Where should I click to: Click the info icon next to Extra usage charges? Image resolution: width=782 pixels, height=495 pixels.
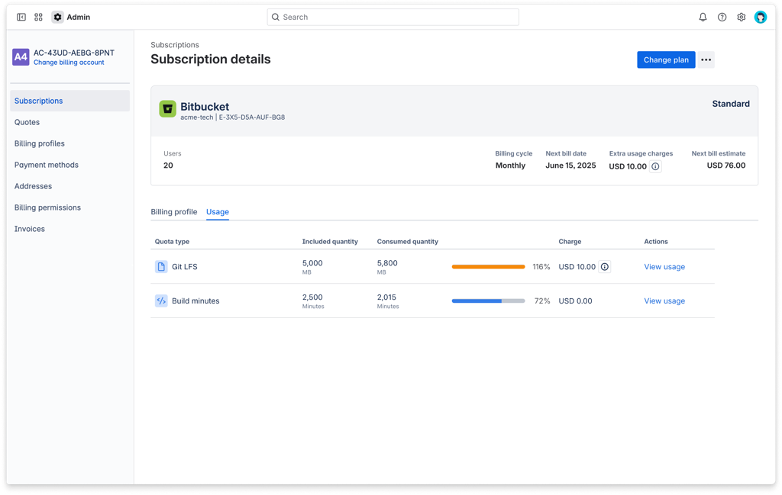tap(655, 166)
